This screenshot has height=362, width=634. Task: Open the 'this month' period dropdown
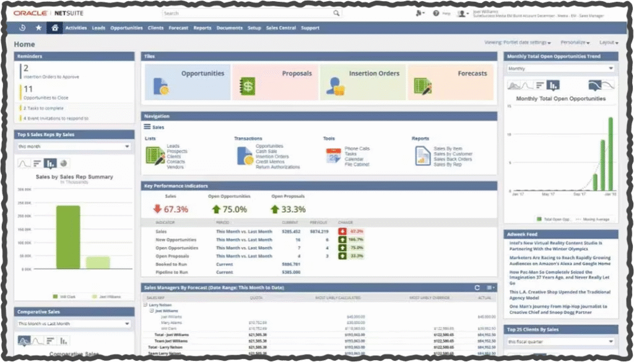[74, 147]
